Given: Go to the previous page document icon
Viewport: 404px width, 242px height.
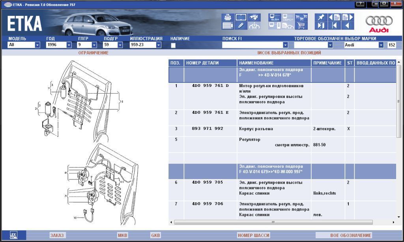Looking at the screenshot, I should click(334, 17).
